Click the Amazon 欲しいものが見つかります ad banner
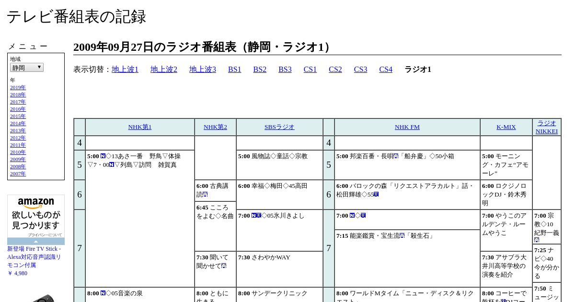Screen dimensions: 575x302 click(x=36, y=217)
